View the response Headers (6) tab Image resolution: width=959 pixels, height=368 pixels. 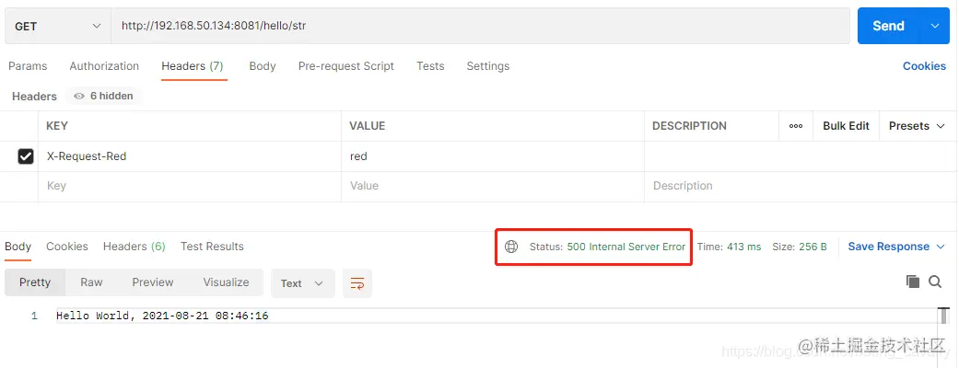(x=134, y=247)
